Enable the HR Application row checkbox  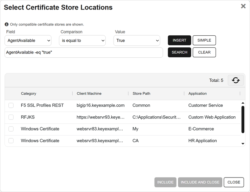coord(11,141)
